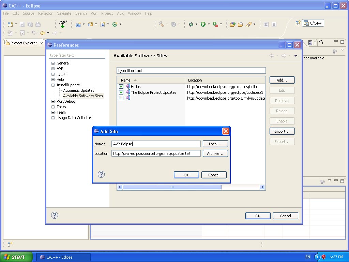Click the External Tools run icon

(x=215, y=24)
